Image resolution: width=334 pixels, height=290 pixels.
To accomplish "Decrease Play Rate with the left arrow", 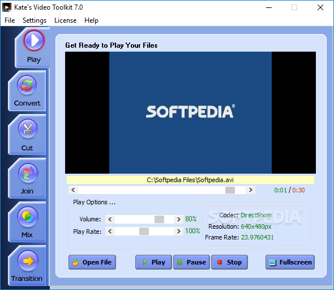I will (x=110, y=232).
